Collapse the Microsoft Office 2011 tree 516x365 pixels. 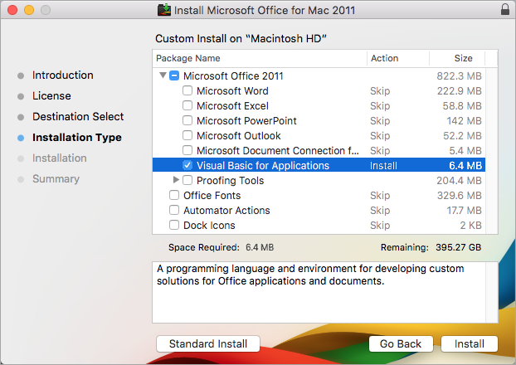(161, 76)
